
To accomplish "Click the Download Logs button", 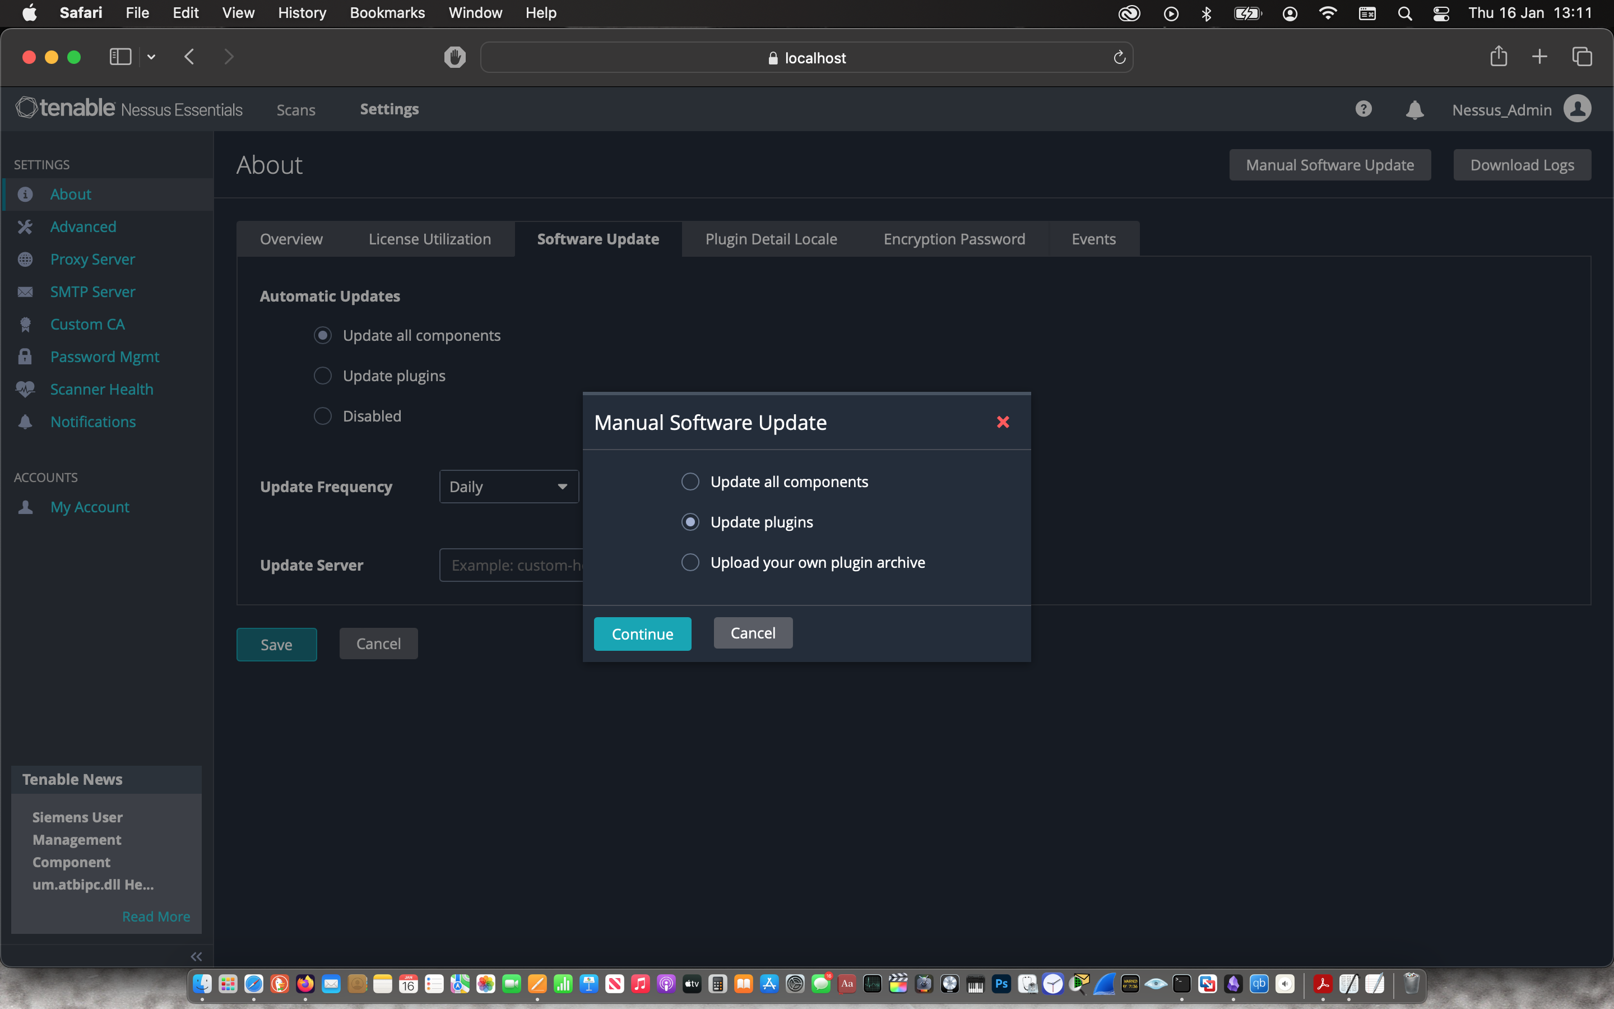I will click(x=1522, y=165).
